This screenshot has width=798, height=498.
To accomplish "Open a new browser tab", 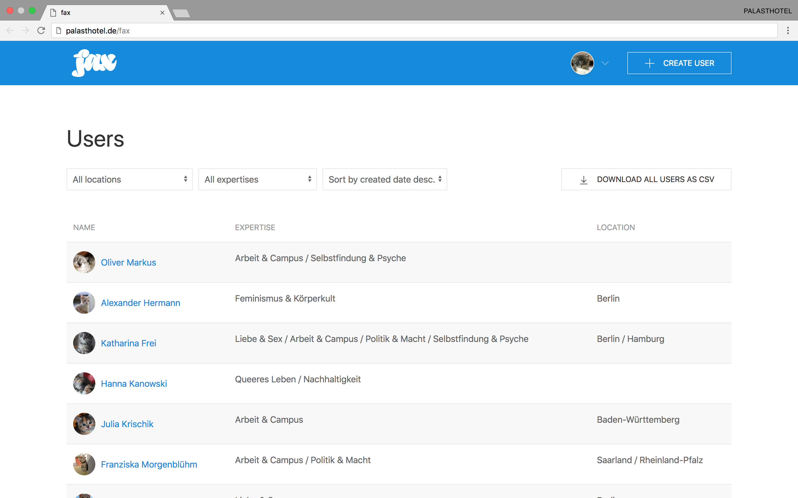I will [x=181, y=14].
